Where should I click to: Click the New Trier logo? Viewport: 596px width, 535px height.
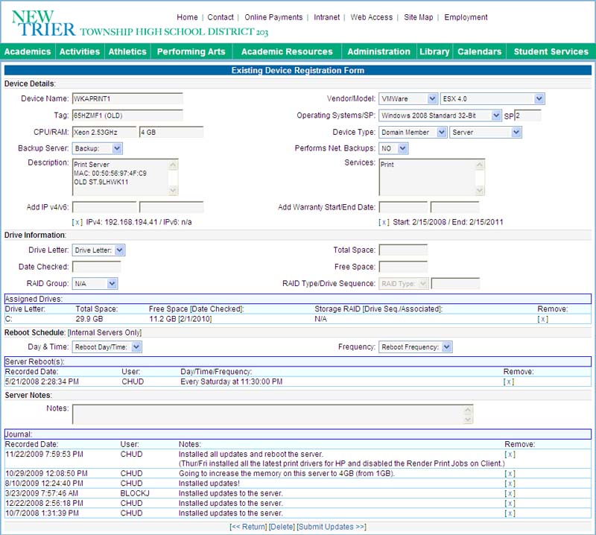[43, 23]
